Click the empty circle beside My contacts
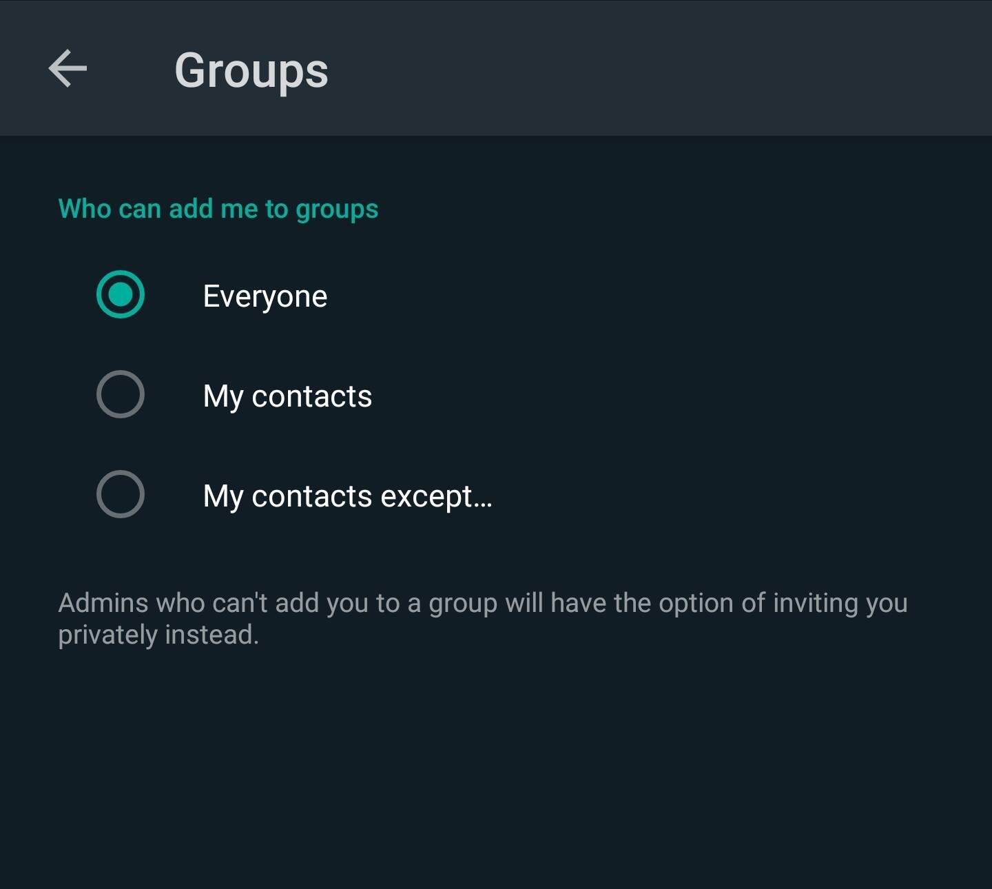 point(121,395)
